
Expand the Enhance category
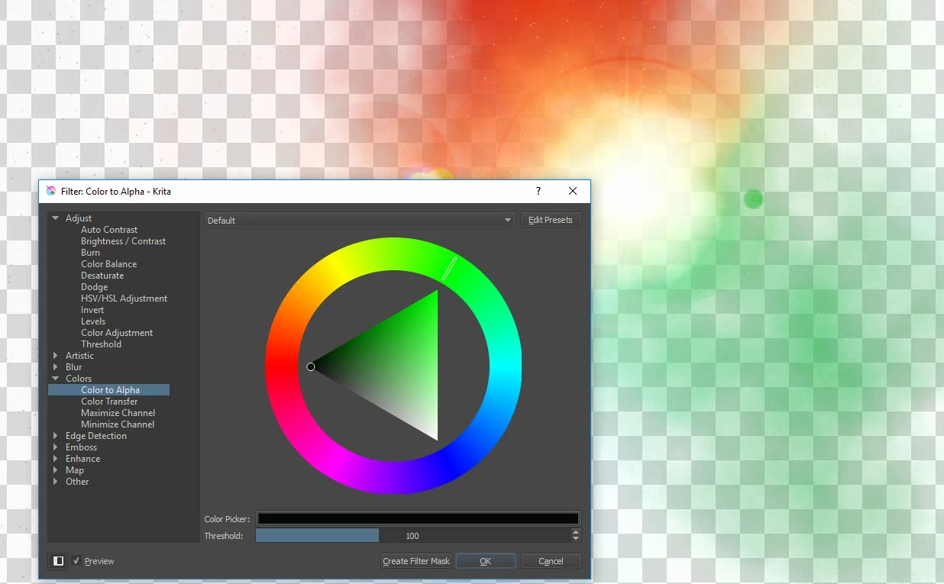[x=55, y=459]
